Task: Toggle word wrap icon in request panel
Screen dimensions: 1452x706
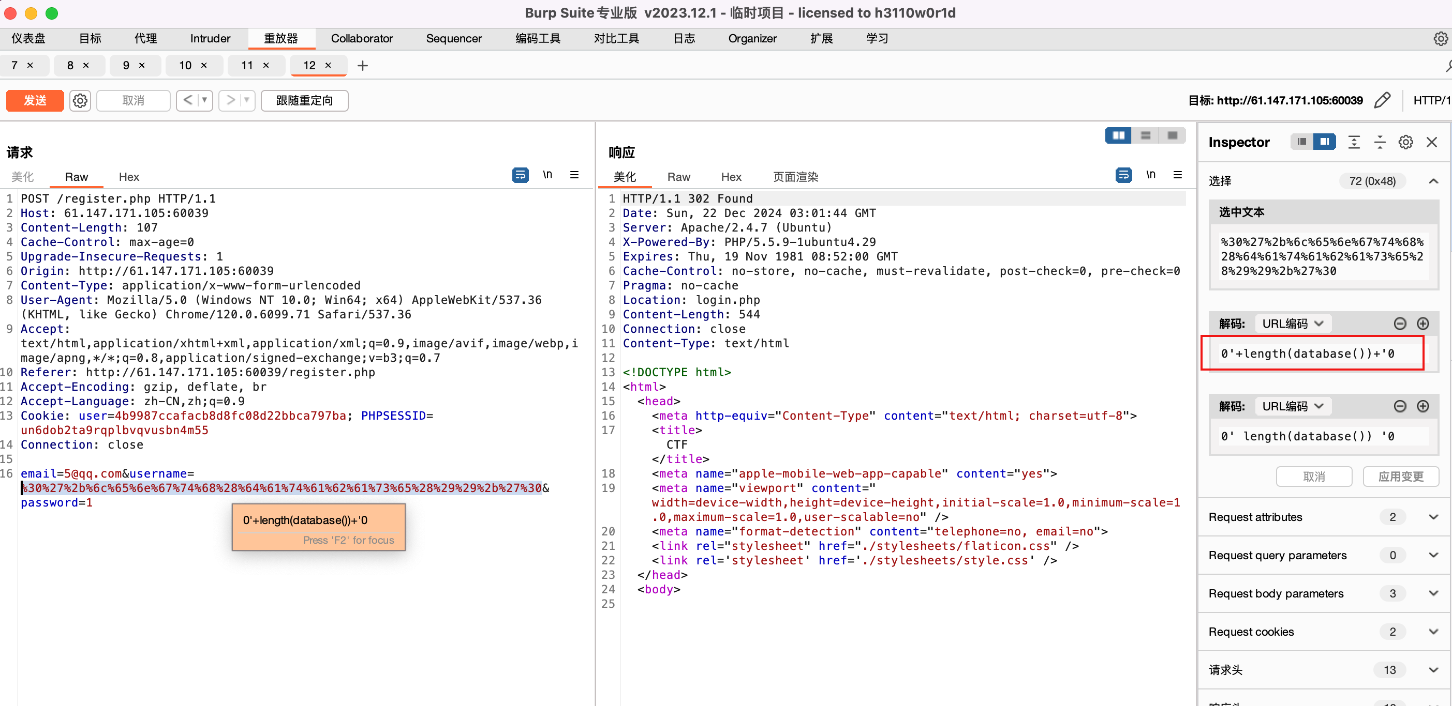Action: (x=520, y=175)
